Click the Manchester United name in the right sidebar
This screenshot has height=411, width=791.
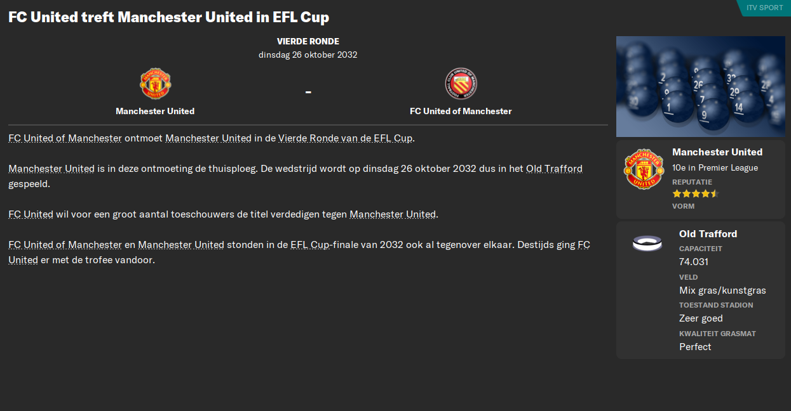[717, 153]
